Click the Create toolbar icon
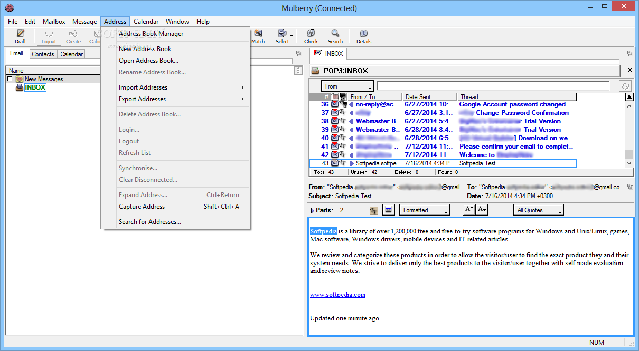The height and width of the screenshot is (351, 639). 73,33
